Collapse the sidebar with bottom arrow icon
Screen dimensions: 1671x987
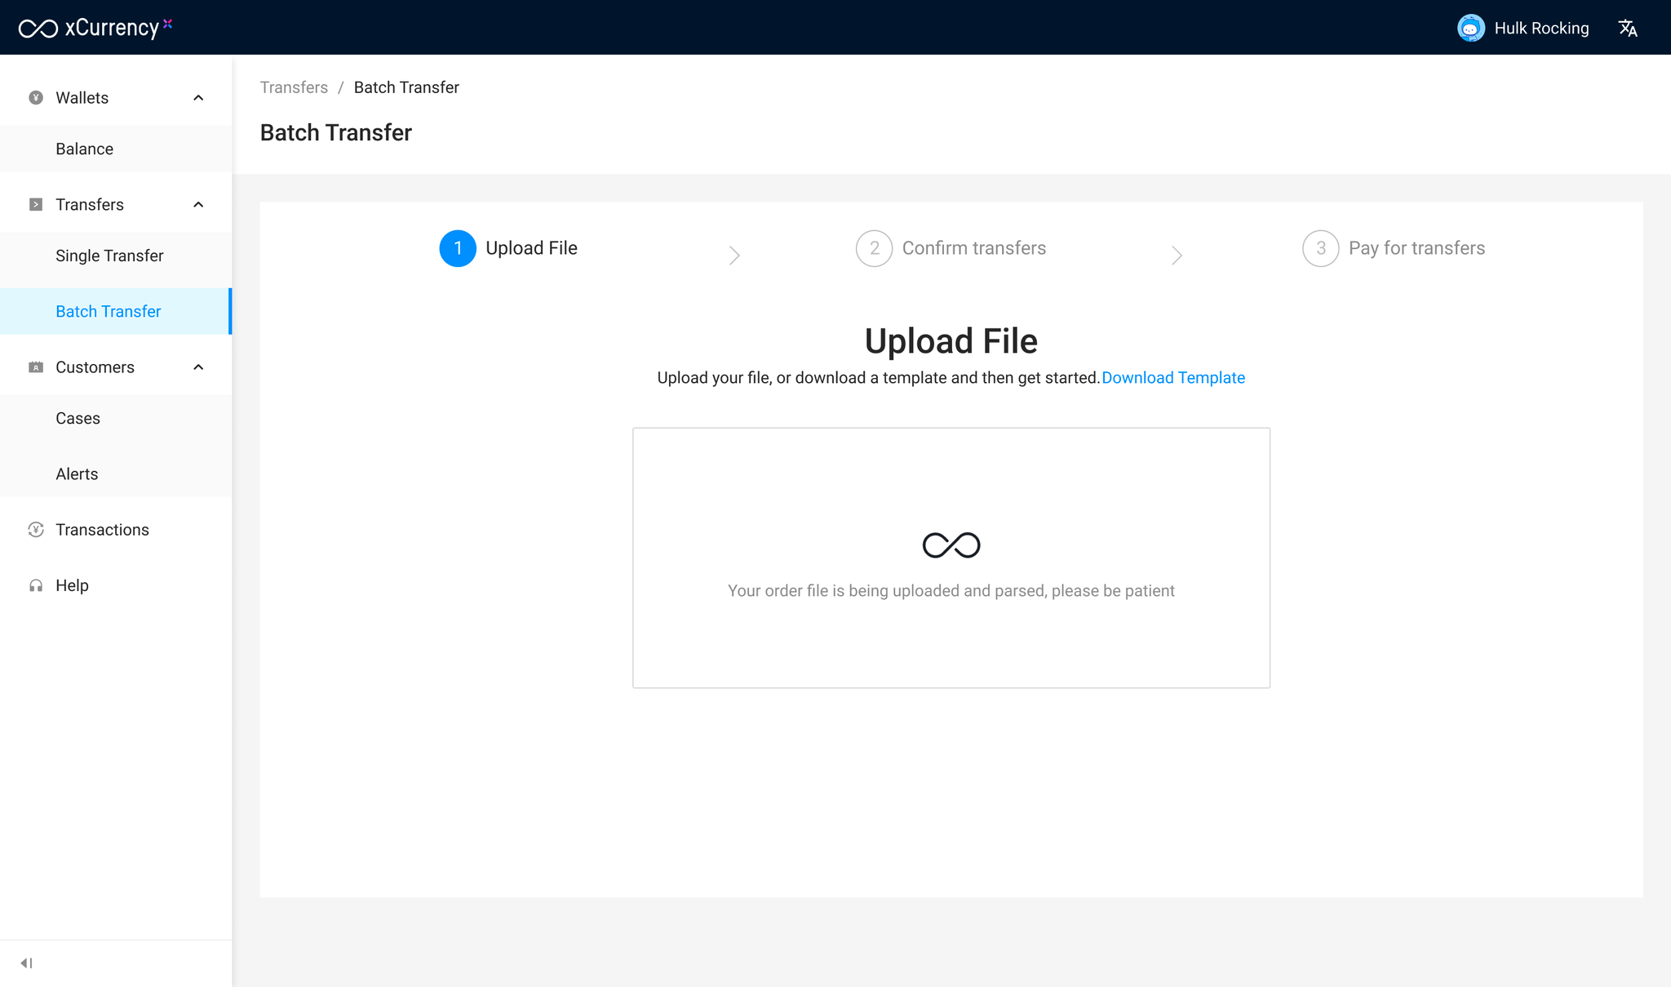click(26, 963)
